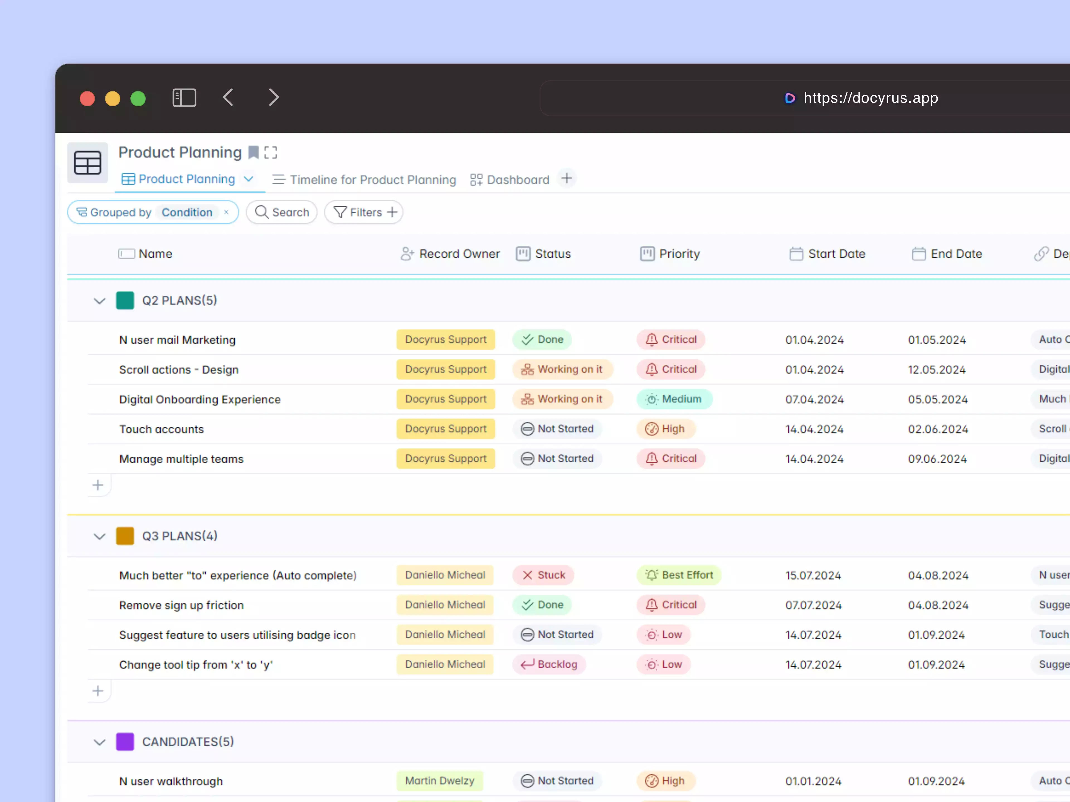This screenshot has height=802, width=1070.
Task: Disable the active Condition grouping tag
Action: point(226,212)
